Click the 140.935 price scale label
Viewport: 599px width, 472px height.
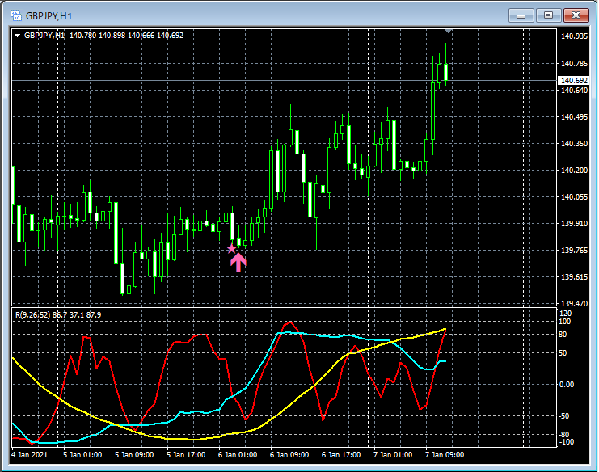click(x=573, y=37)
